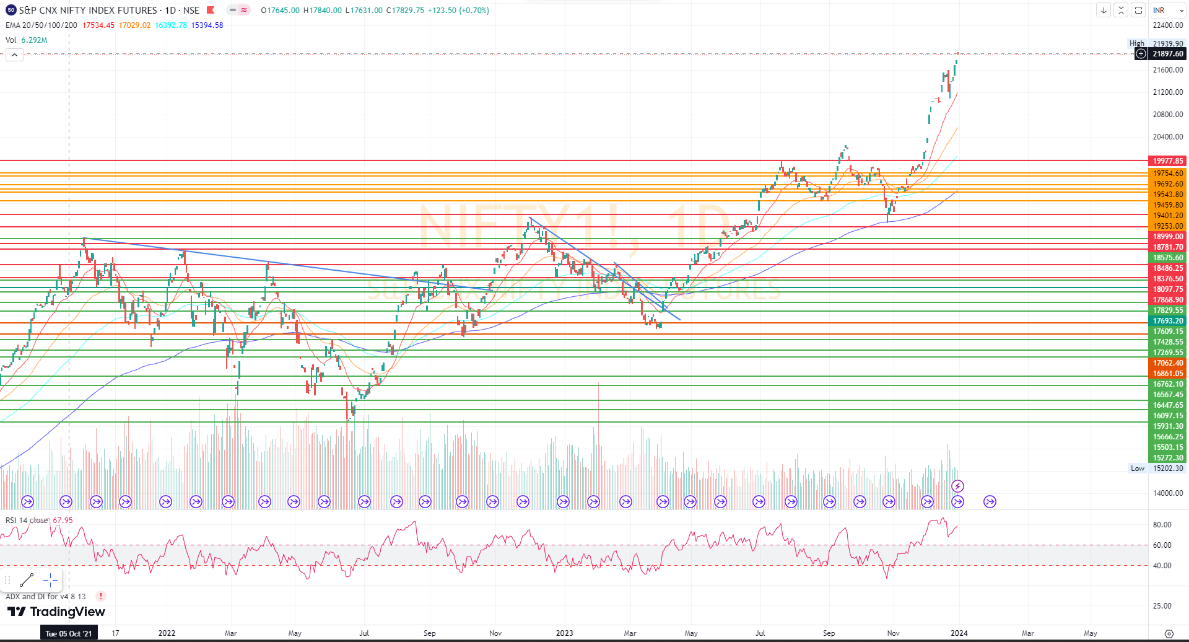Viewport: 1189px width, 642px height.
Task: Click the High 21939.90 price label
Action: pyautogui.click(x=1156, y=43)
